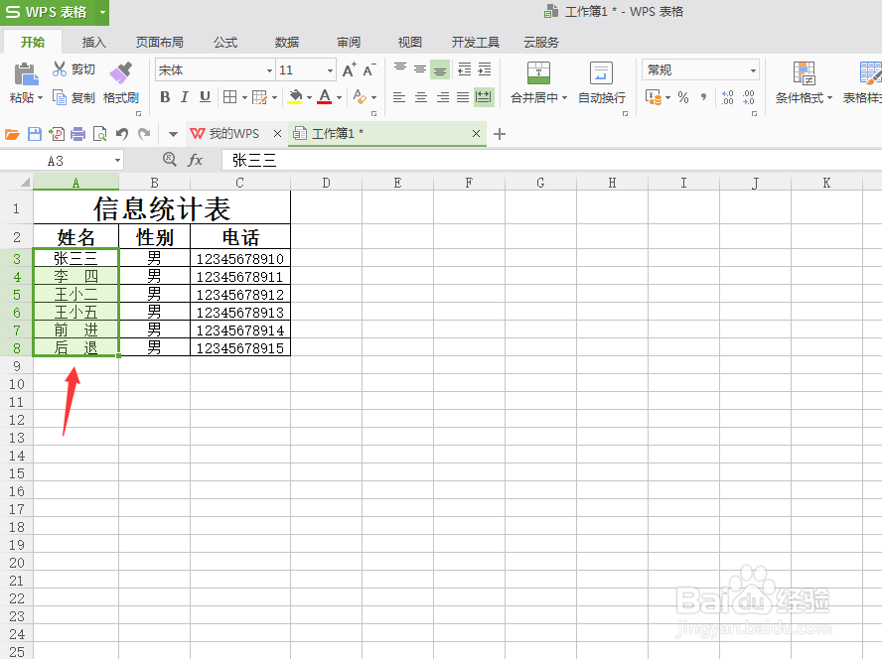Click the Increase Decimal icon
Viewport: 882px width, 659px height.
pyautogui.click(x=727, y=95)
